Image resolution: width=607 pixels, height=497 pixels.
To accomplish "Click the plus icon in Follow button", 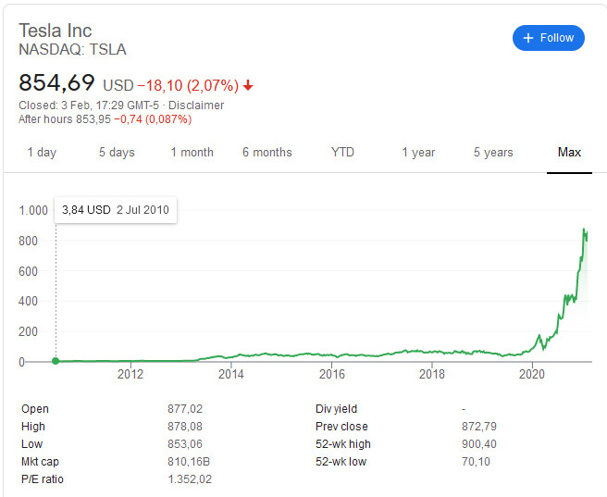I will 528,38.
